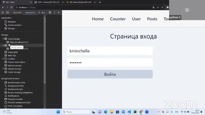Click the localhost address bar
Image resolution: width=205 pixels, height=115 pixels.
pyautogui.click(x=84, y=7)
